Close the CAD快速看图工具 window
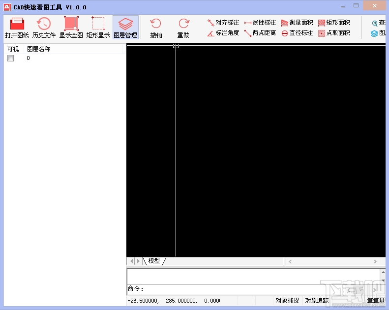 375,5
